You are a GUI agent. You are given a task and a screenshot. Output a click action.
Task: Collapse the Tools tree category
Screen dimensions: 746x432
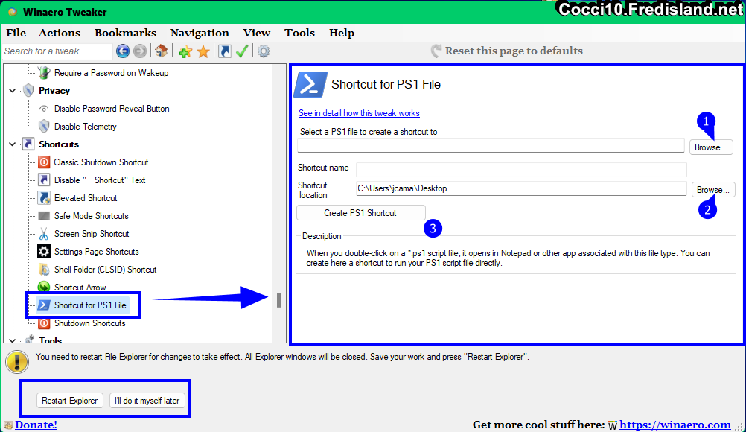[x=13, y=340]
